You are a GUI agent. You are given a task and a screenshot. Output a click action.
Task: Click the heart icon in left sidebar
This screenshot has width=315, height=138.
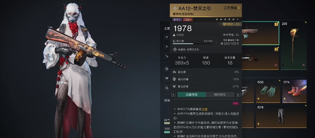click(x=166, y=78)
